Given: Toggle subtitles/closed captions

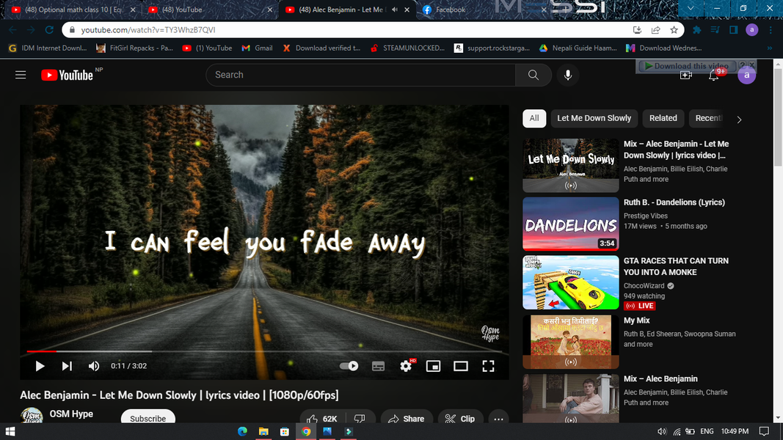Looking at the screenshot, I should [378, 366].
